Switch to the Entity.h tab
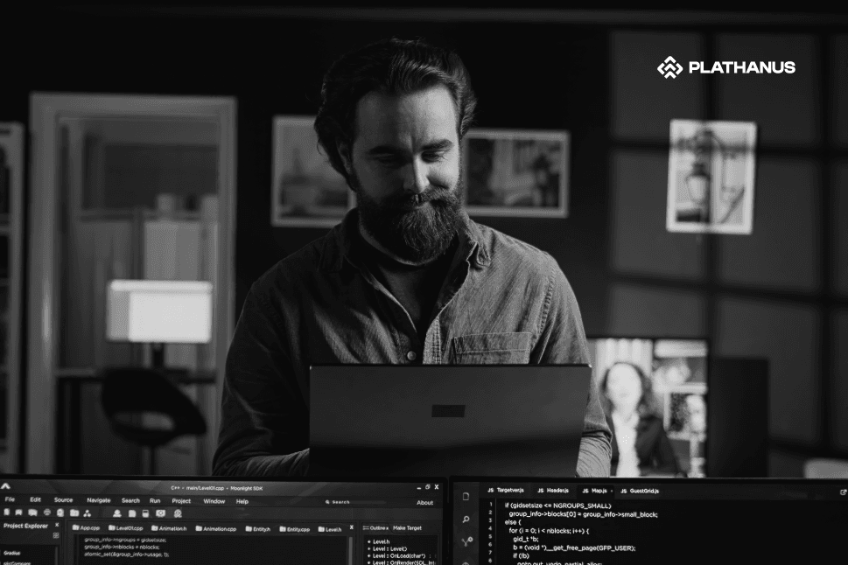Screen dimensions: 848x565 pyautogui.click(x=258, y=529)
